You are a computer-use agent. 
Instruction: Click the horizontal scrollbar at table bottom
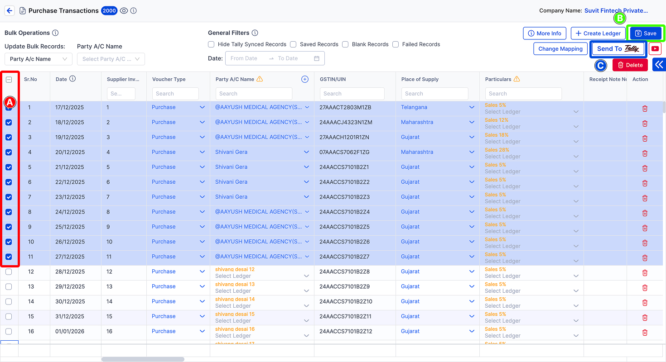point(143,359)
